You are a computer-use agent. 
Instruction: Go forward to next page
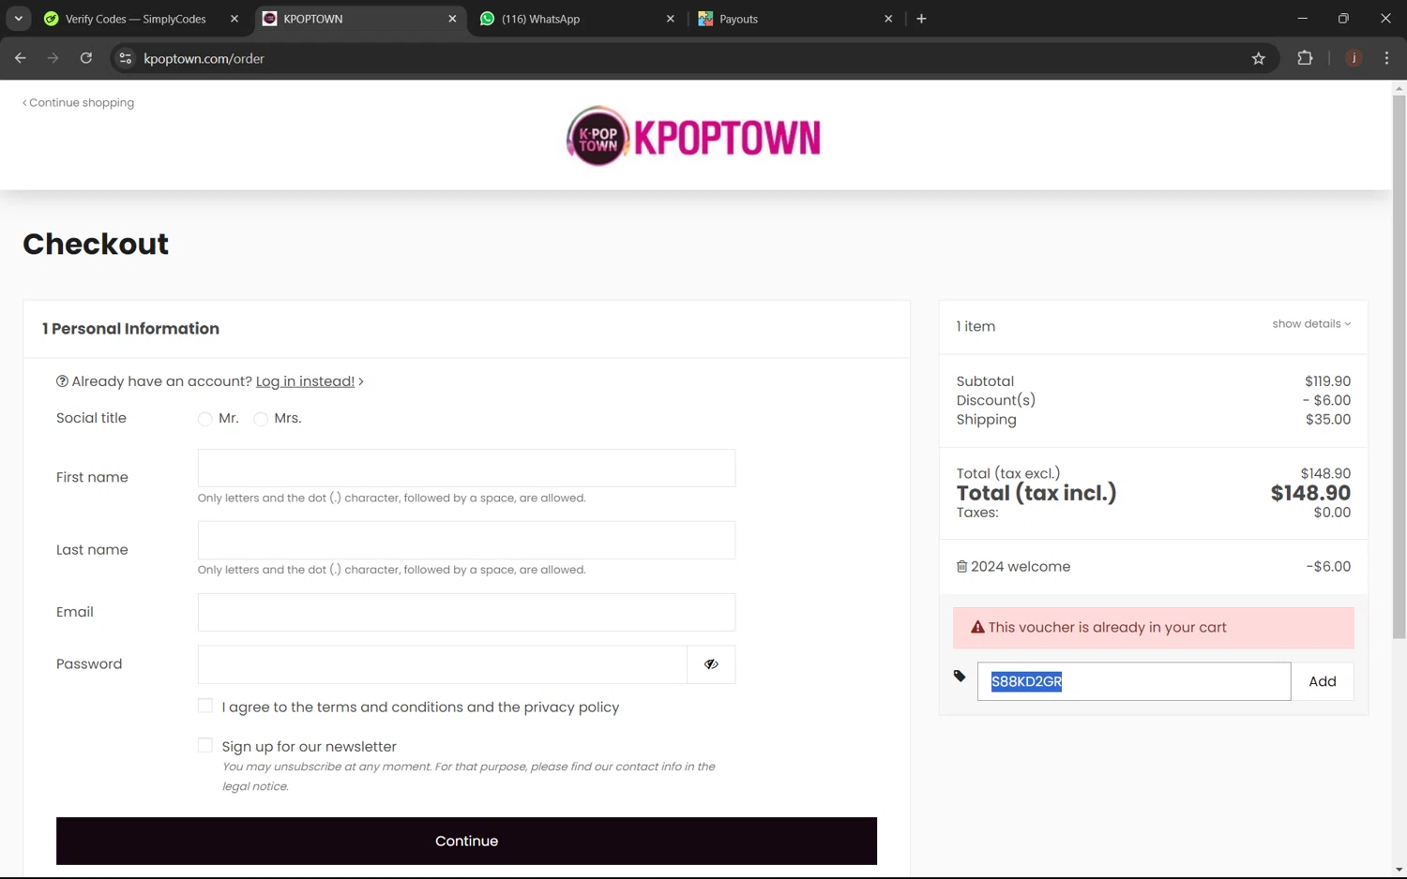tap(53, 58)
